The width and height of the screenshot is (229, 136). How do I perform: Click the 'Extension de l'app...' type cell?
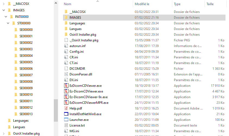point(188,74)
